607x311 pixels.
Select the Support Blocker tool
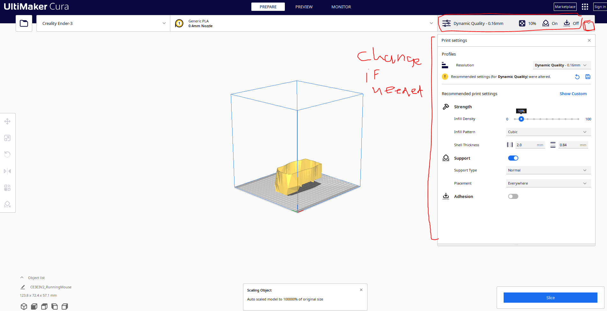pyautogui.click(x=7, y=204)
